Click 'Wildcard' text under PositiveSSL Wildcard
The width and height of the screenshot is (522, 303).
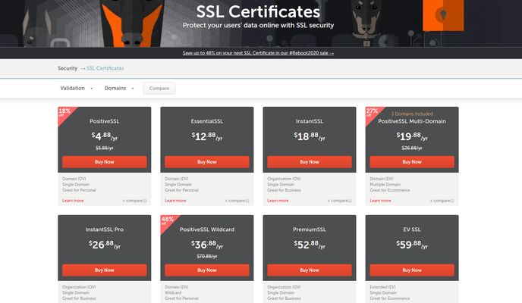pyautogui.click(x=173, y=292)
